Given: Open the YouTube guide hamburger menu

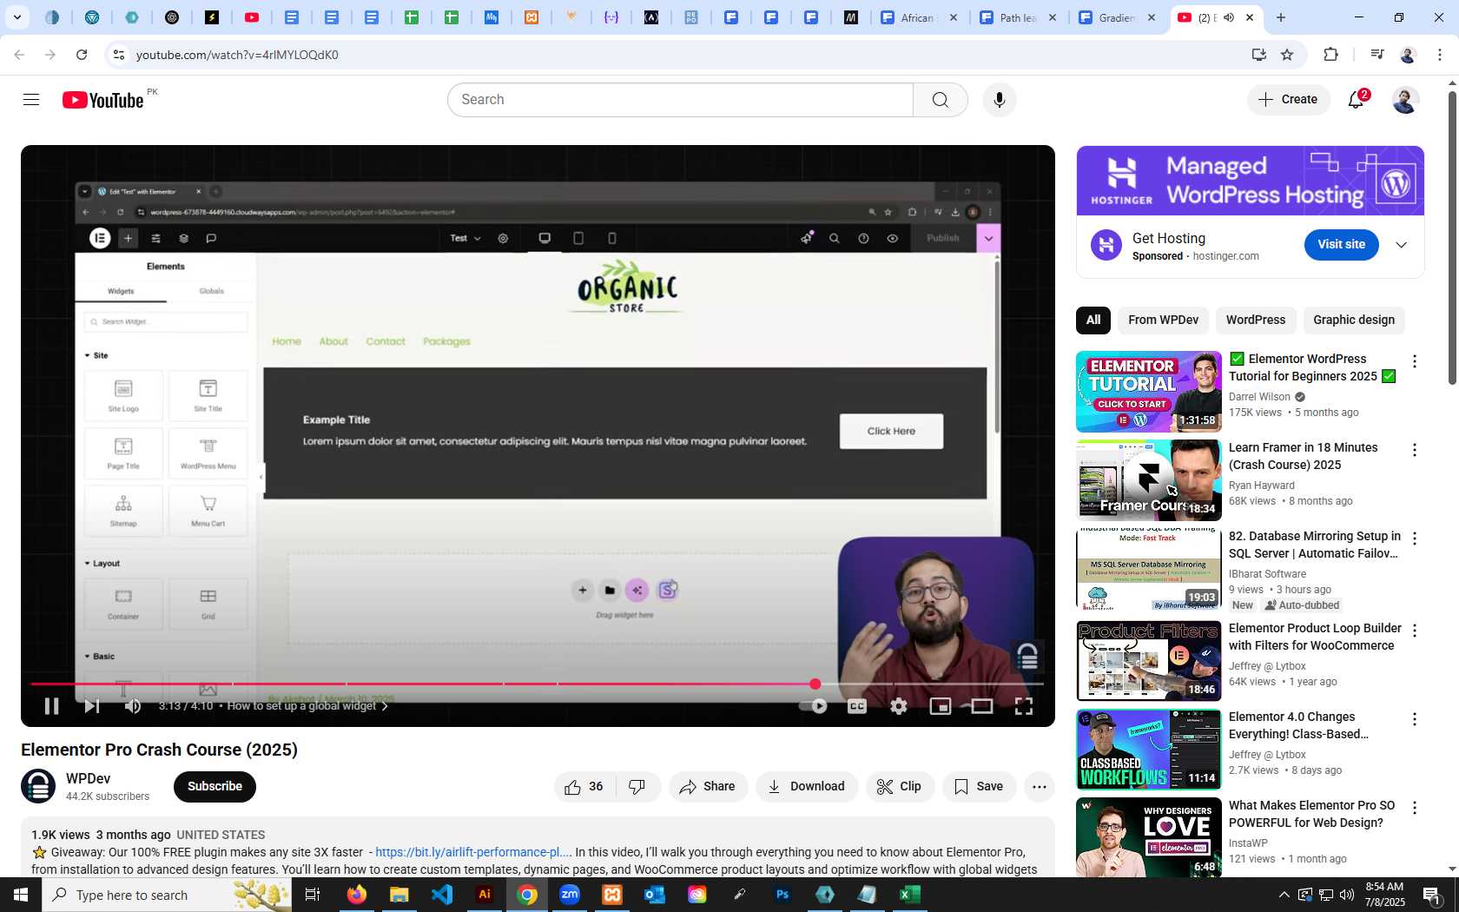Looking at the screenshot, I should pyautogui.click(x=31, y=100).
